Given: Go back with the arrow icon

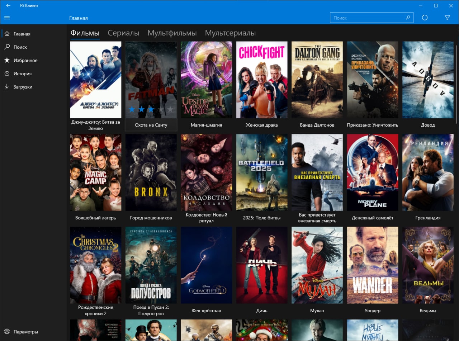Looking at the screenshot, I should (8, 6).
